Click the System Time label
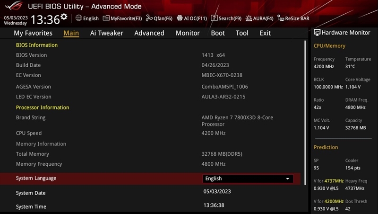Screen dimensions: 378x214 (x=31, y=207)
